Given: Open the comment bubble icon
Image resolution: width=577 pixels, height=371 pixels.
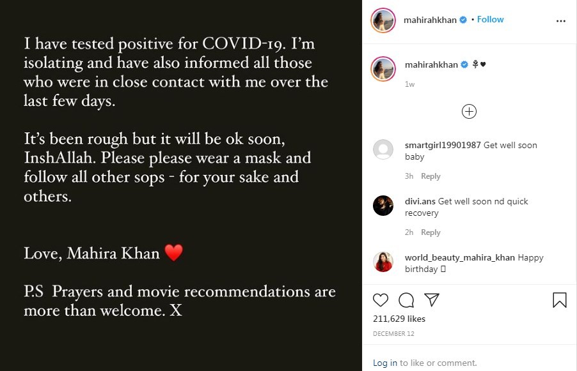Looking at the screenshot, I should [x=406, y=300].
